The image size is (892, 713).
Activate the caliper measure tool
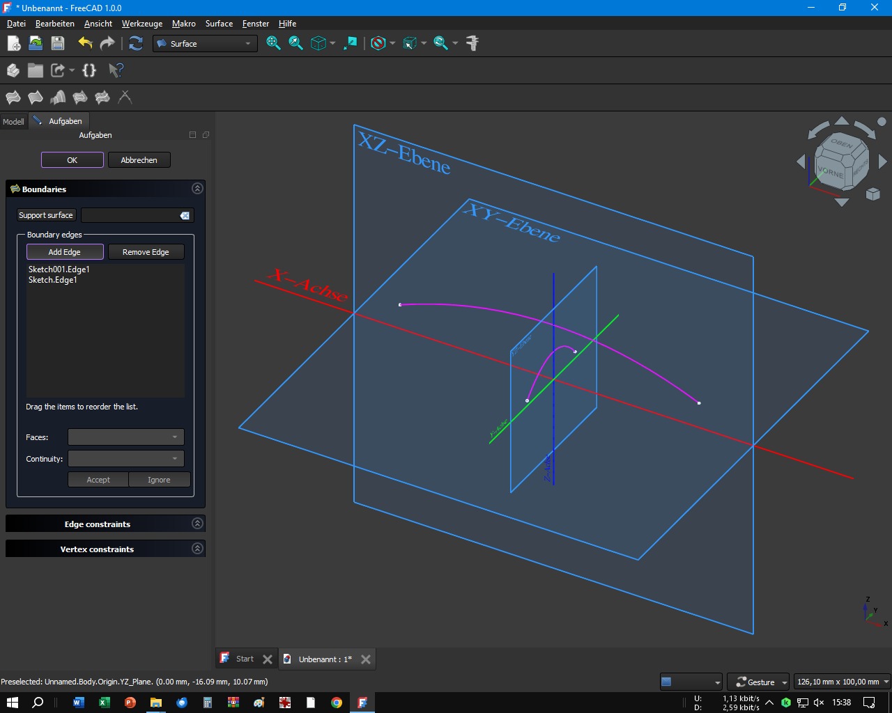point(472,43)
